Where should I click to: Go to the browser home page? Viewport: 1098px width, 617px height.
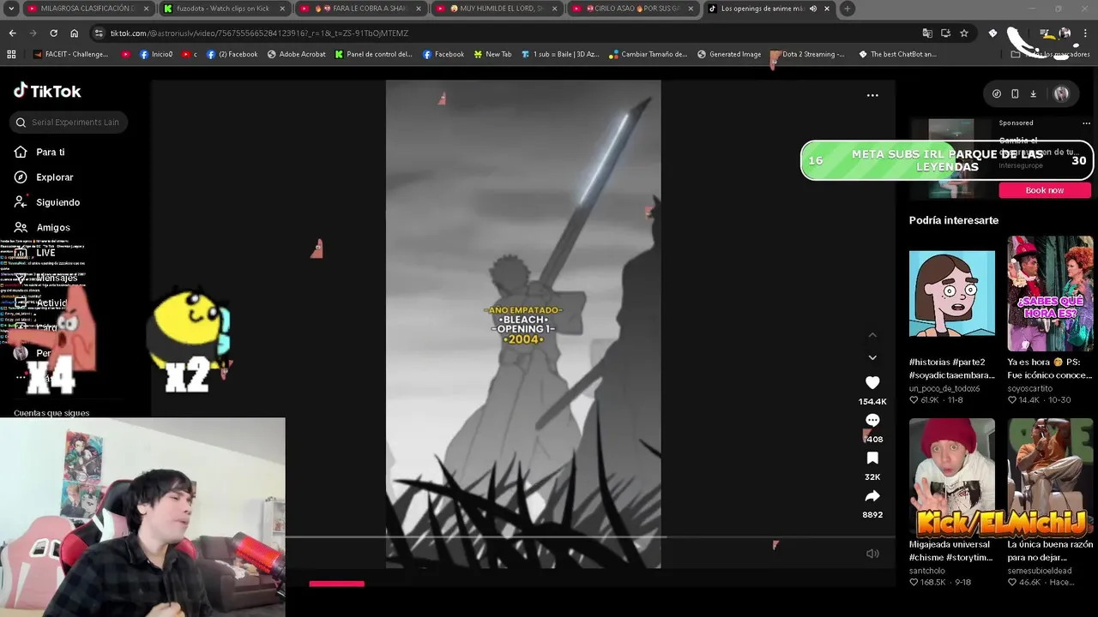74,33
